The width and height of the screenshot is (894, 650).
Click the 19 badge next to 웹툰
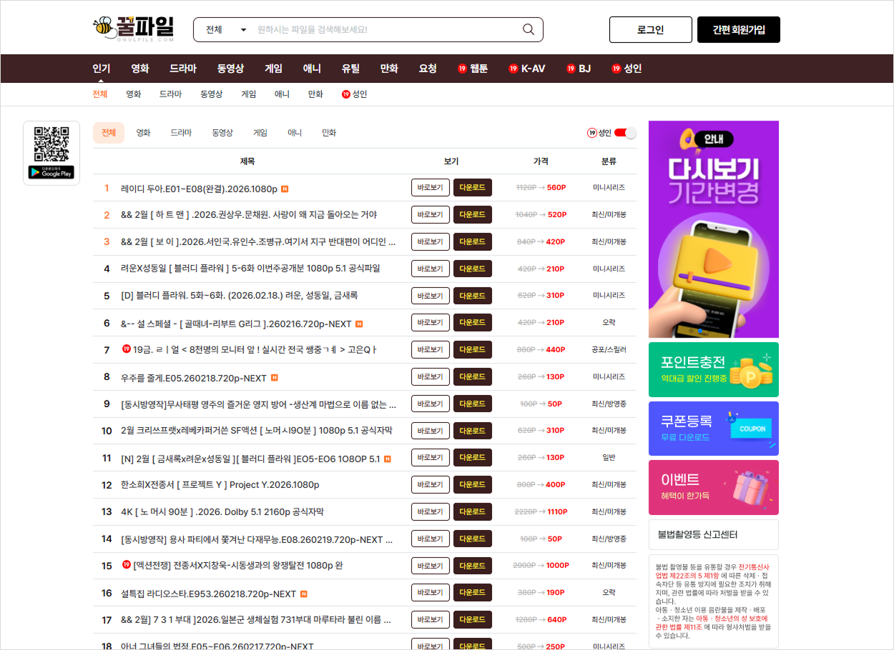pyautogui.click(x=462, y=69)
